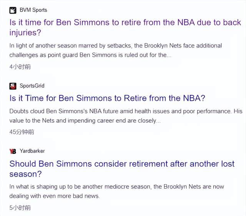
Task: Click the word 'injuries?' in first headline
Action: 25,33
